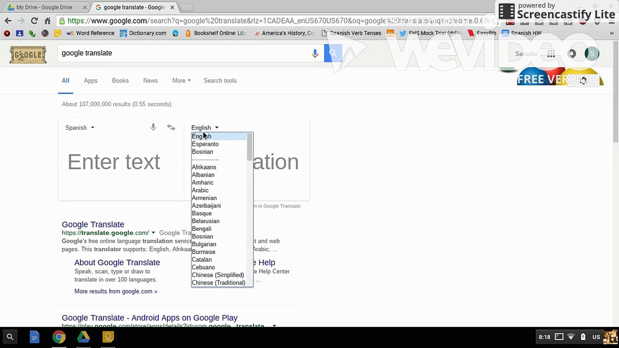Screen dimensions: 619x348
Task: Select the News results tab
Action: coord(150,81)
